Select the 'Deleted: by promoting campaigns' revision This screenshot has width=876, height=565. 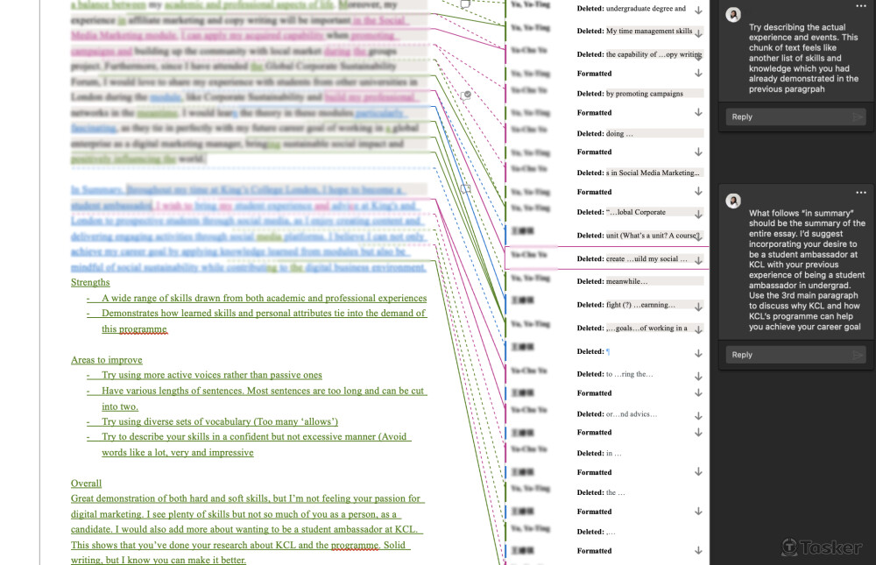point(640,94)
